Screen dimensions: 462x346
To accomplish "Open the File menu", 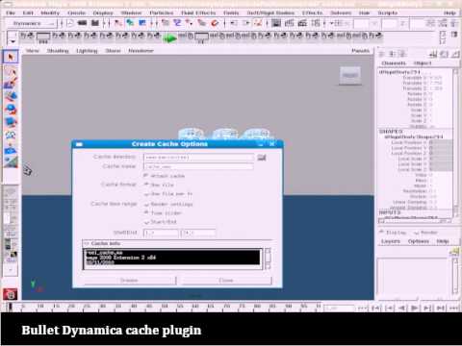I will 11,12.
